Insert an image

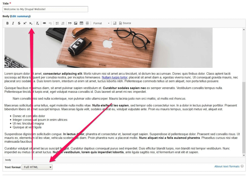[76, 23]
